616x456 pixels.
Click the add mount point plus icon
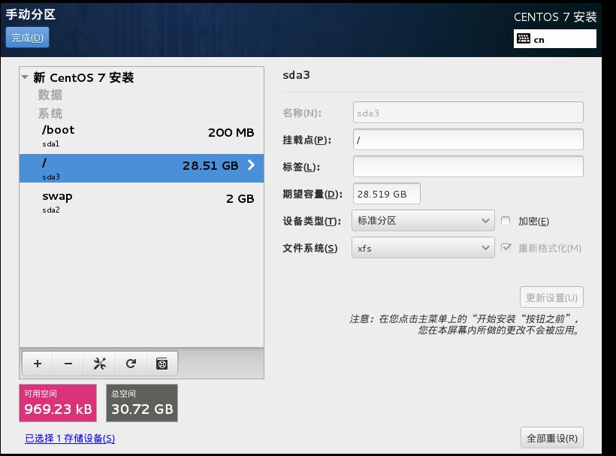tap(38, 364)
